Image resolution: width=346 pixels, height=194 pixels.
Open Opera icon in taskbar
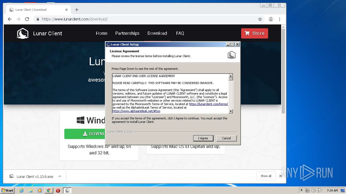tap(58, 190)
